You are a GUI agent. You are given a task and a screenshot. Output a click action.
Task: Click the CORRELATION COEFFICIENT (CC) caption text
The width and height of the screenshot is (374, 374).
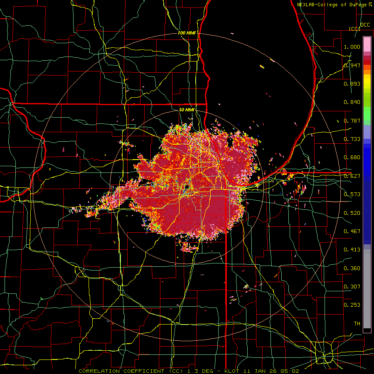pyautogui.click(x=131, y=371)
